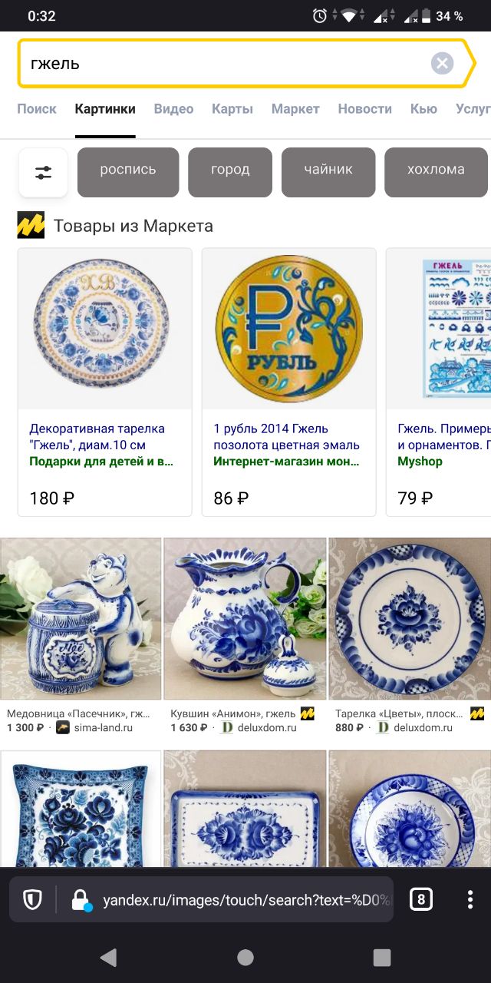Tap the Android recent apps square button
The width and height of the screenshot is (491, 983).
(381, 957)
